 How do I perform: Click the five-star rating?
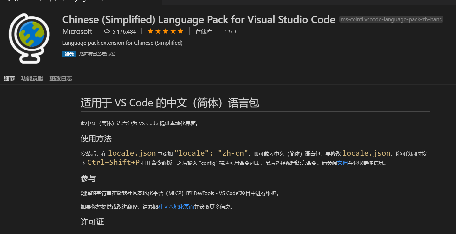166,31
